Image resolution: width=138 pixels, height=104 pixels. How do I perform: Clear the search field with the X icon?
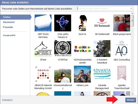[131, 9]
